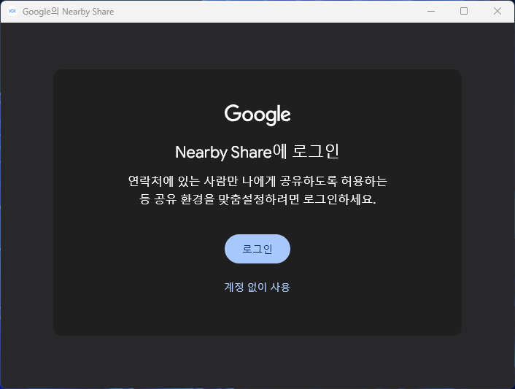Click the Google logo
The width and height of the screenshot is (515, 389).
[x=257, y=115]
